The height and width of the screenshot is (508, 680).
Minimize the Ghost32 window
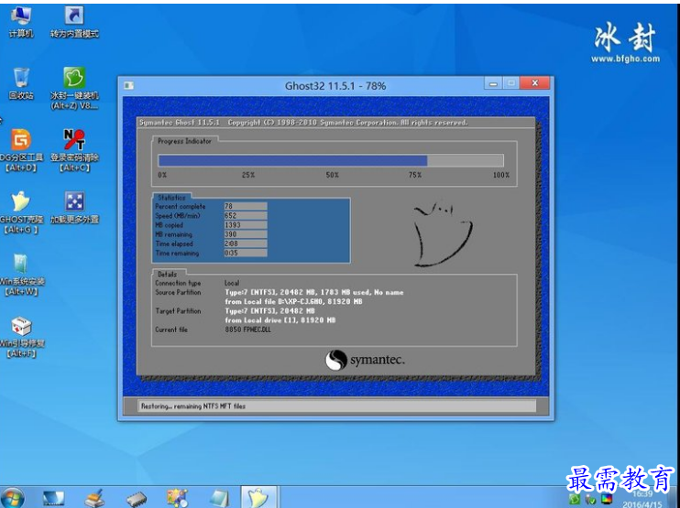point(493,83)
